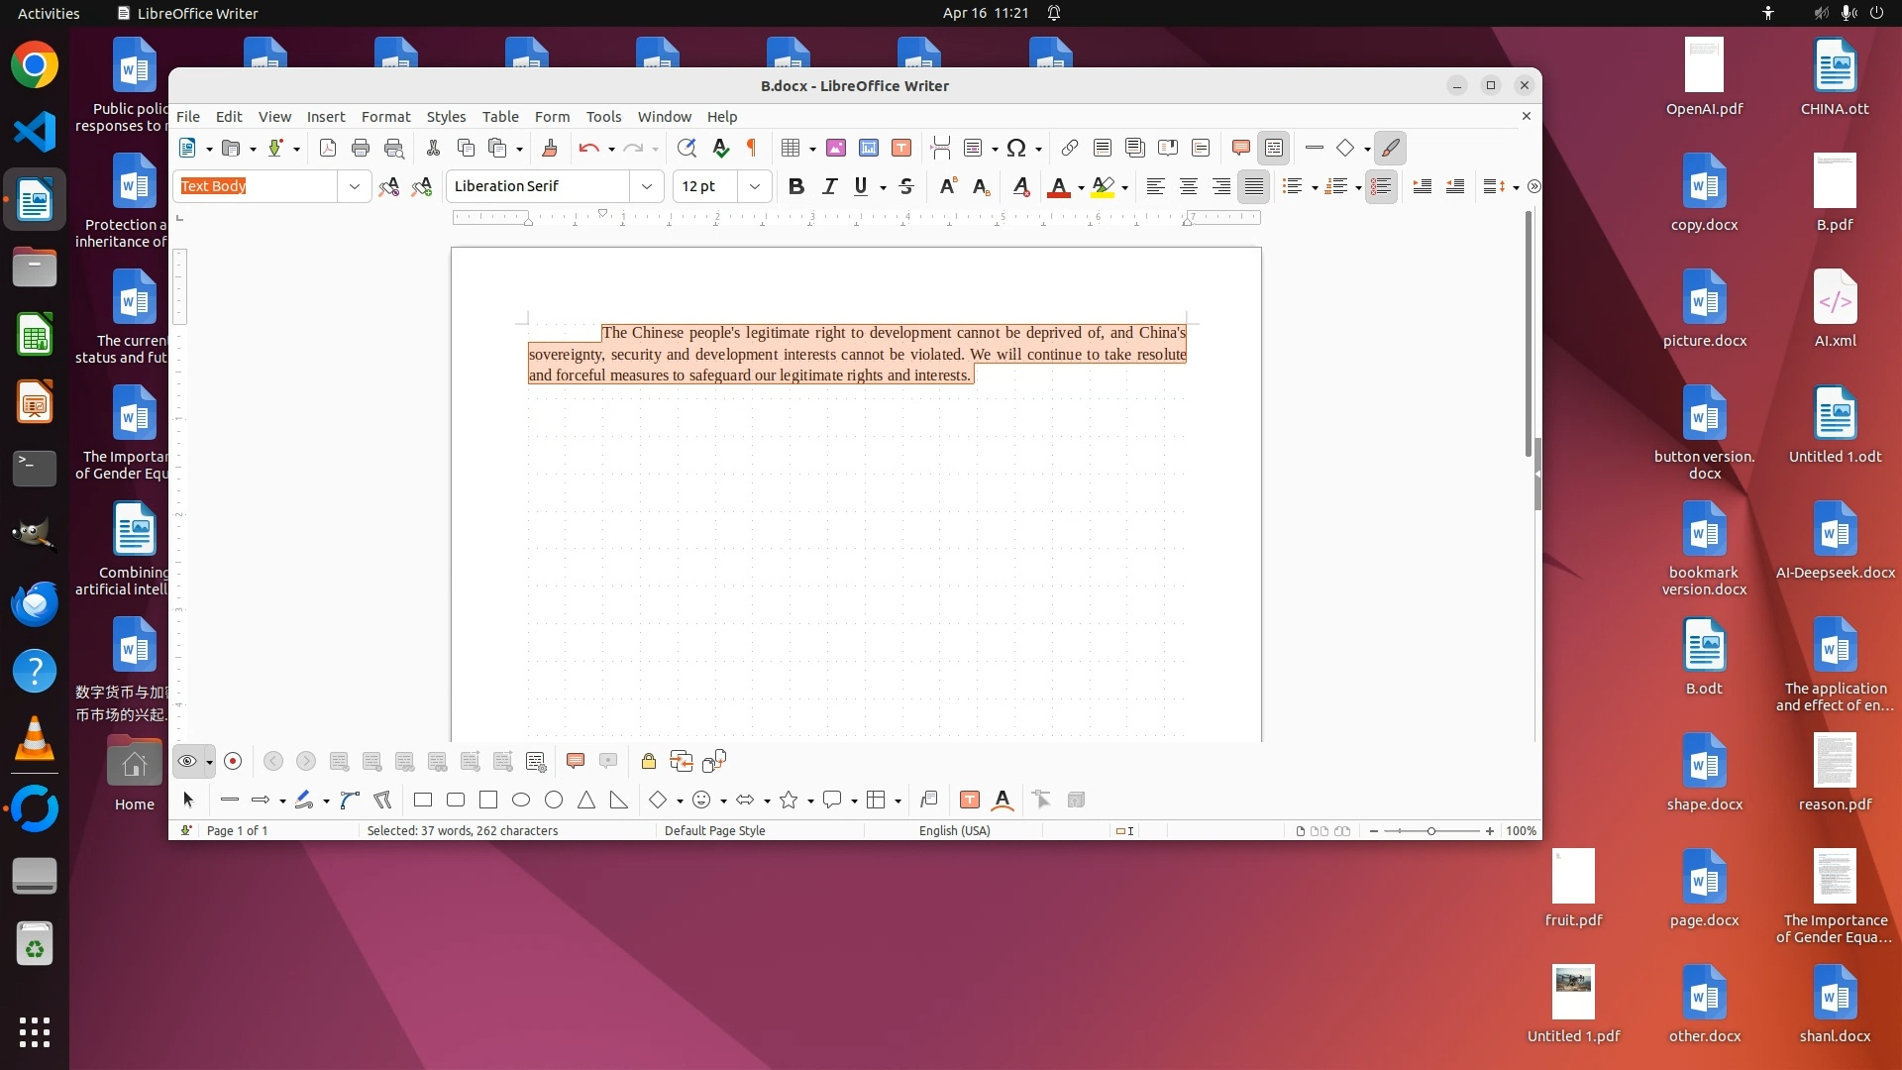Click the Clone Formatting paintbrush icon
The width and height of the screenshot is (1902, 1070).
550,149
